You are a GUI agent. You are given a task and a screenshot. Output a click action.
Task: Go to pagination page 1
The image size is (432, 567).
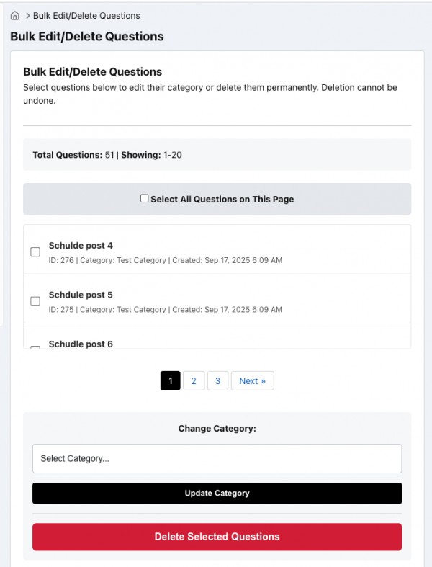170,381
